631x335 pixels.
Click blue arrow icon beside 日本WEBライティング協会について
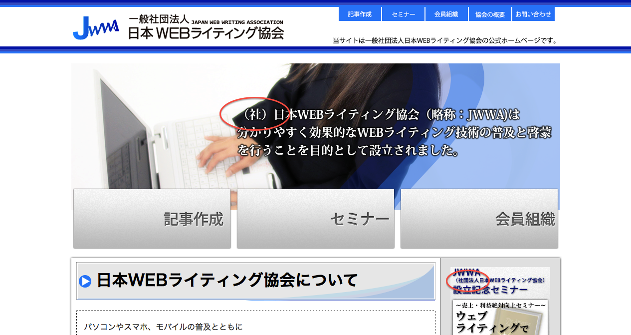click(x=85, y=282)
